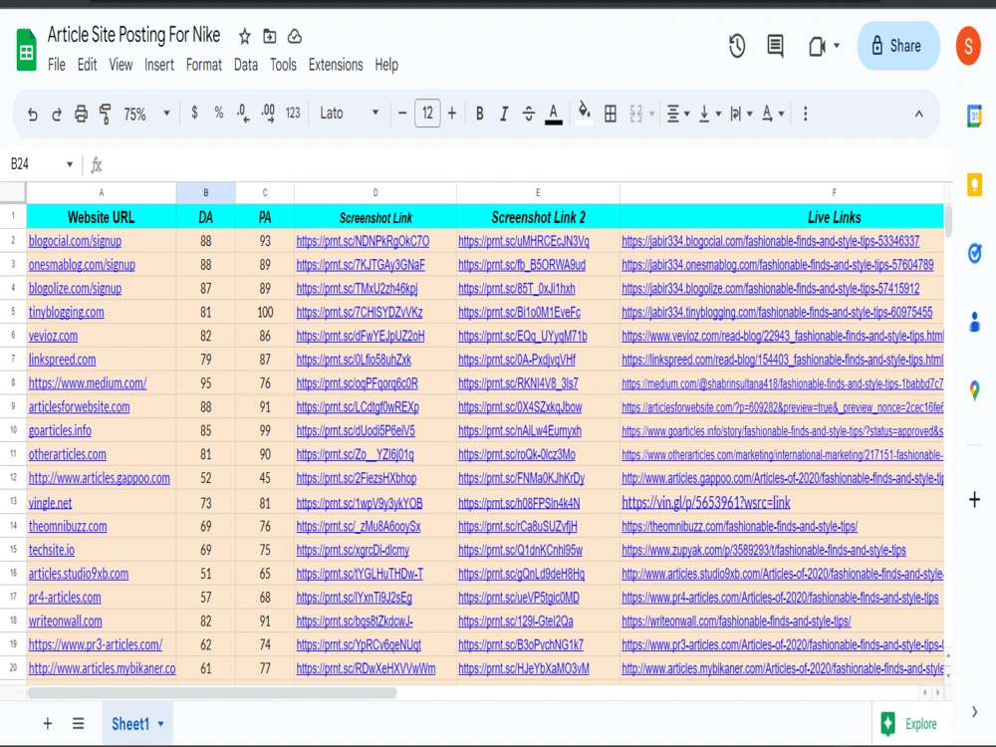Screen dimensions: 996x747
Task: Open the comments icon
Action: point(775,46)
